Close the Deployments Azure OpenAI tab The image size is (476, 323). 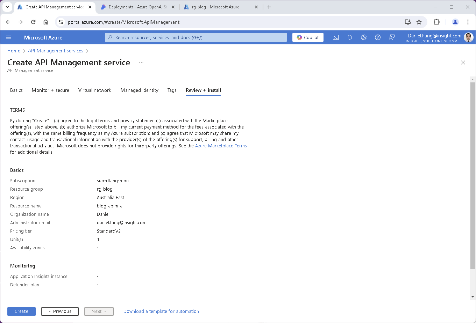tap(173, 7)
